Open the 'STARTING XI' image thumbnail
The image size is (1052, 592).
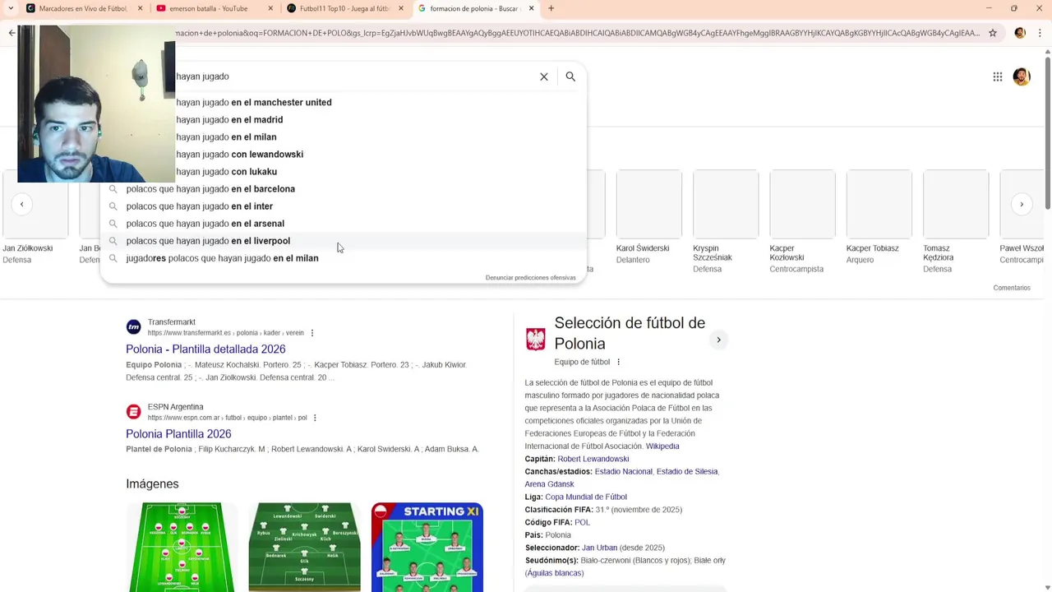pyautogui.click(x=427, y=547)
